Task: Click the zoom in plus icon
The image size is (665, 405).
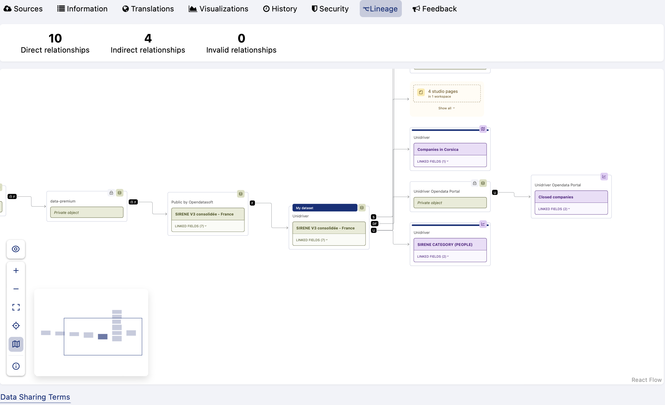Action: click(x=16, y=271)
